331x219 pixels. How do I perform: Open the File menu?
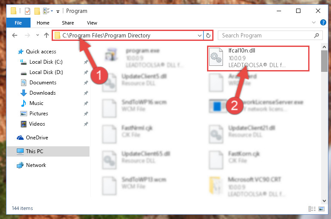pyautogui.click(x=18, y=23)
